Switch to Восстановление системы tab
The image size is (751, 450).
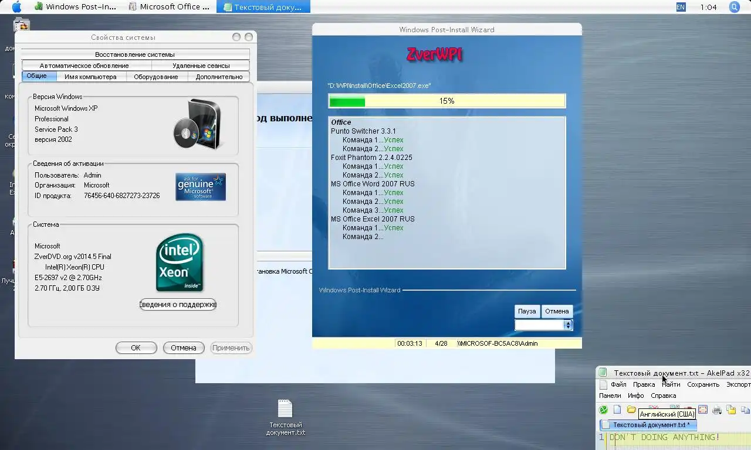tap(135, 54)
